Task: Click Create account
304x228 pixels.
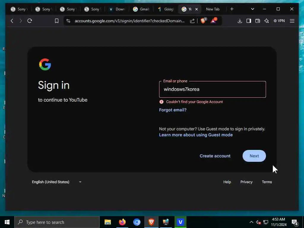Action: pos(215,156)
